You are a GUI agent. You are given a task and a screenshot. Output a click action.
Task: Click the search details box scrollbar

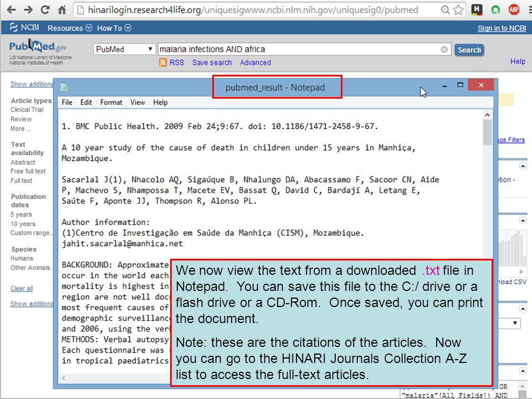522,390
